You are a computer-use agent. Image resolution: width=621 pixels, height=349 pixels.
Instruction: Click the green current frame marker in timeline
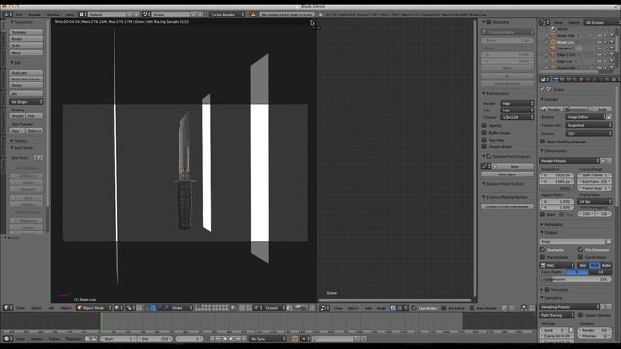tap(101, 321)
